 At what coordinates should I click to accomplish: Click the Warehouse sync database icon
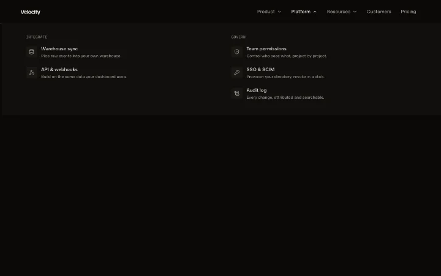click(31, 52)
